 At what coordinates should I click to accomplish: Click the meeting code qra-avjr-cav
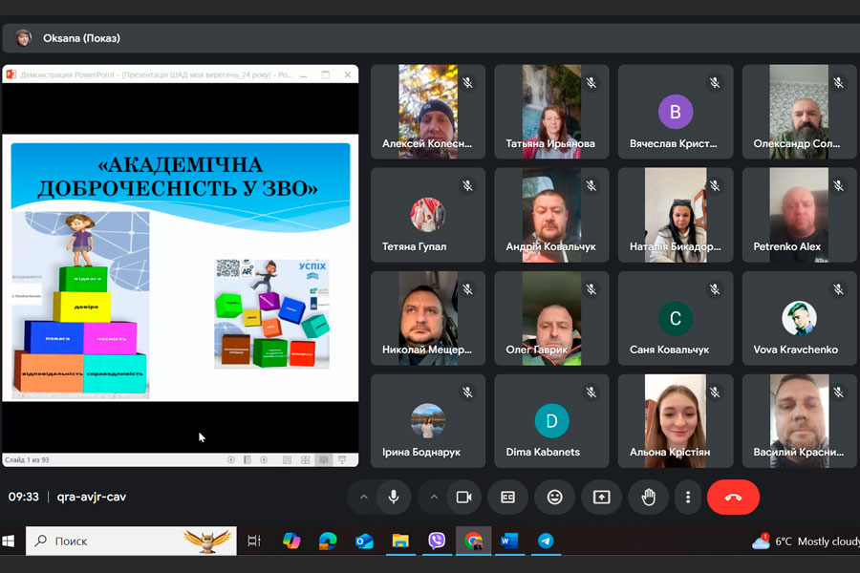[92, 497]
